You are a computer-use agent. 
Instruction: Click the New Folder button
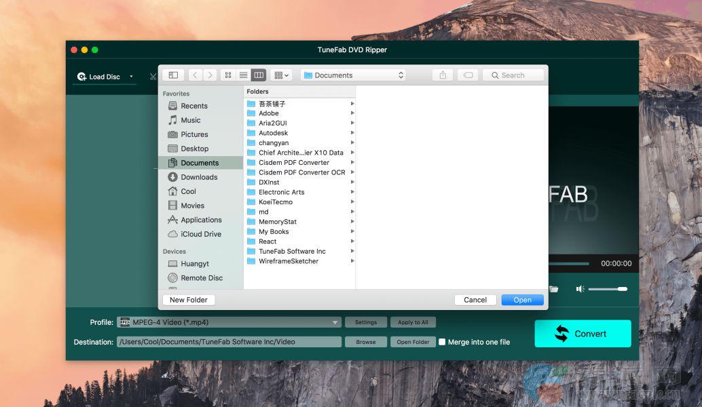(189, 300)
